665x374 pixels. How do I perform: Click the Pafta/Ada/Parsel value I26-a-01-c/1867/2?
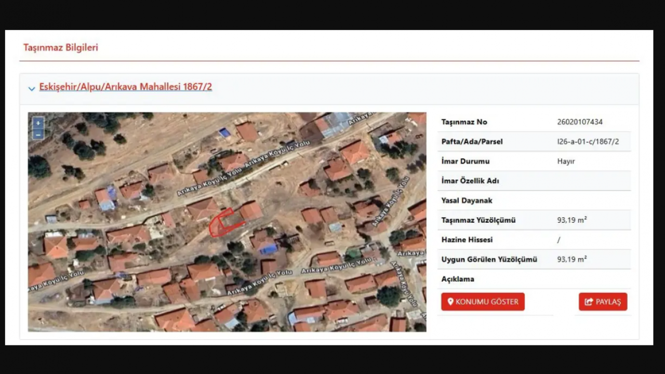coord(588,141)
